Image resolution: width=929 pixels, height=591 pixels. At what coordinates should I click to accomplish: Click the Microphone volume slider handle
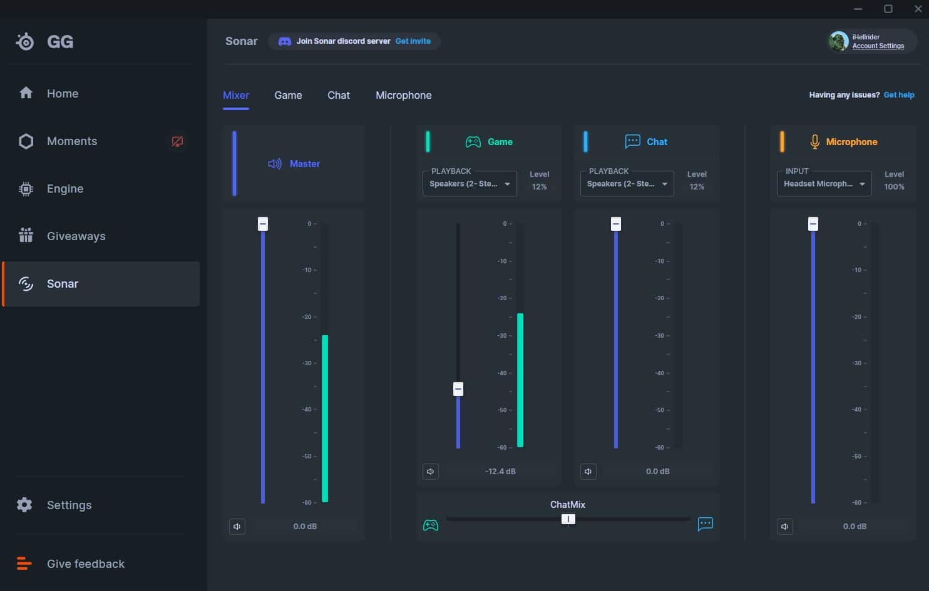tap(813, 223)
